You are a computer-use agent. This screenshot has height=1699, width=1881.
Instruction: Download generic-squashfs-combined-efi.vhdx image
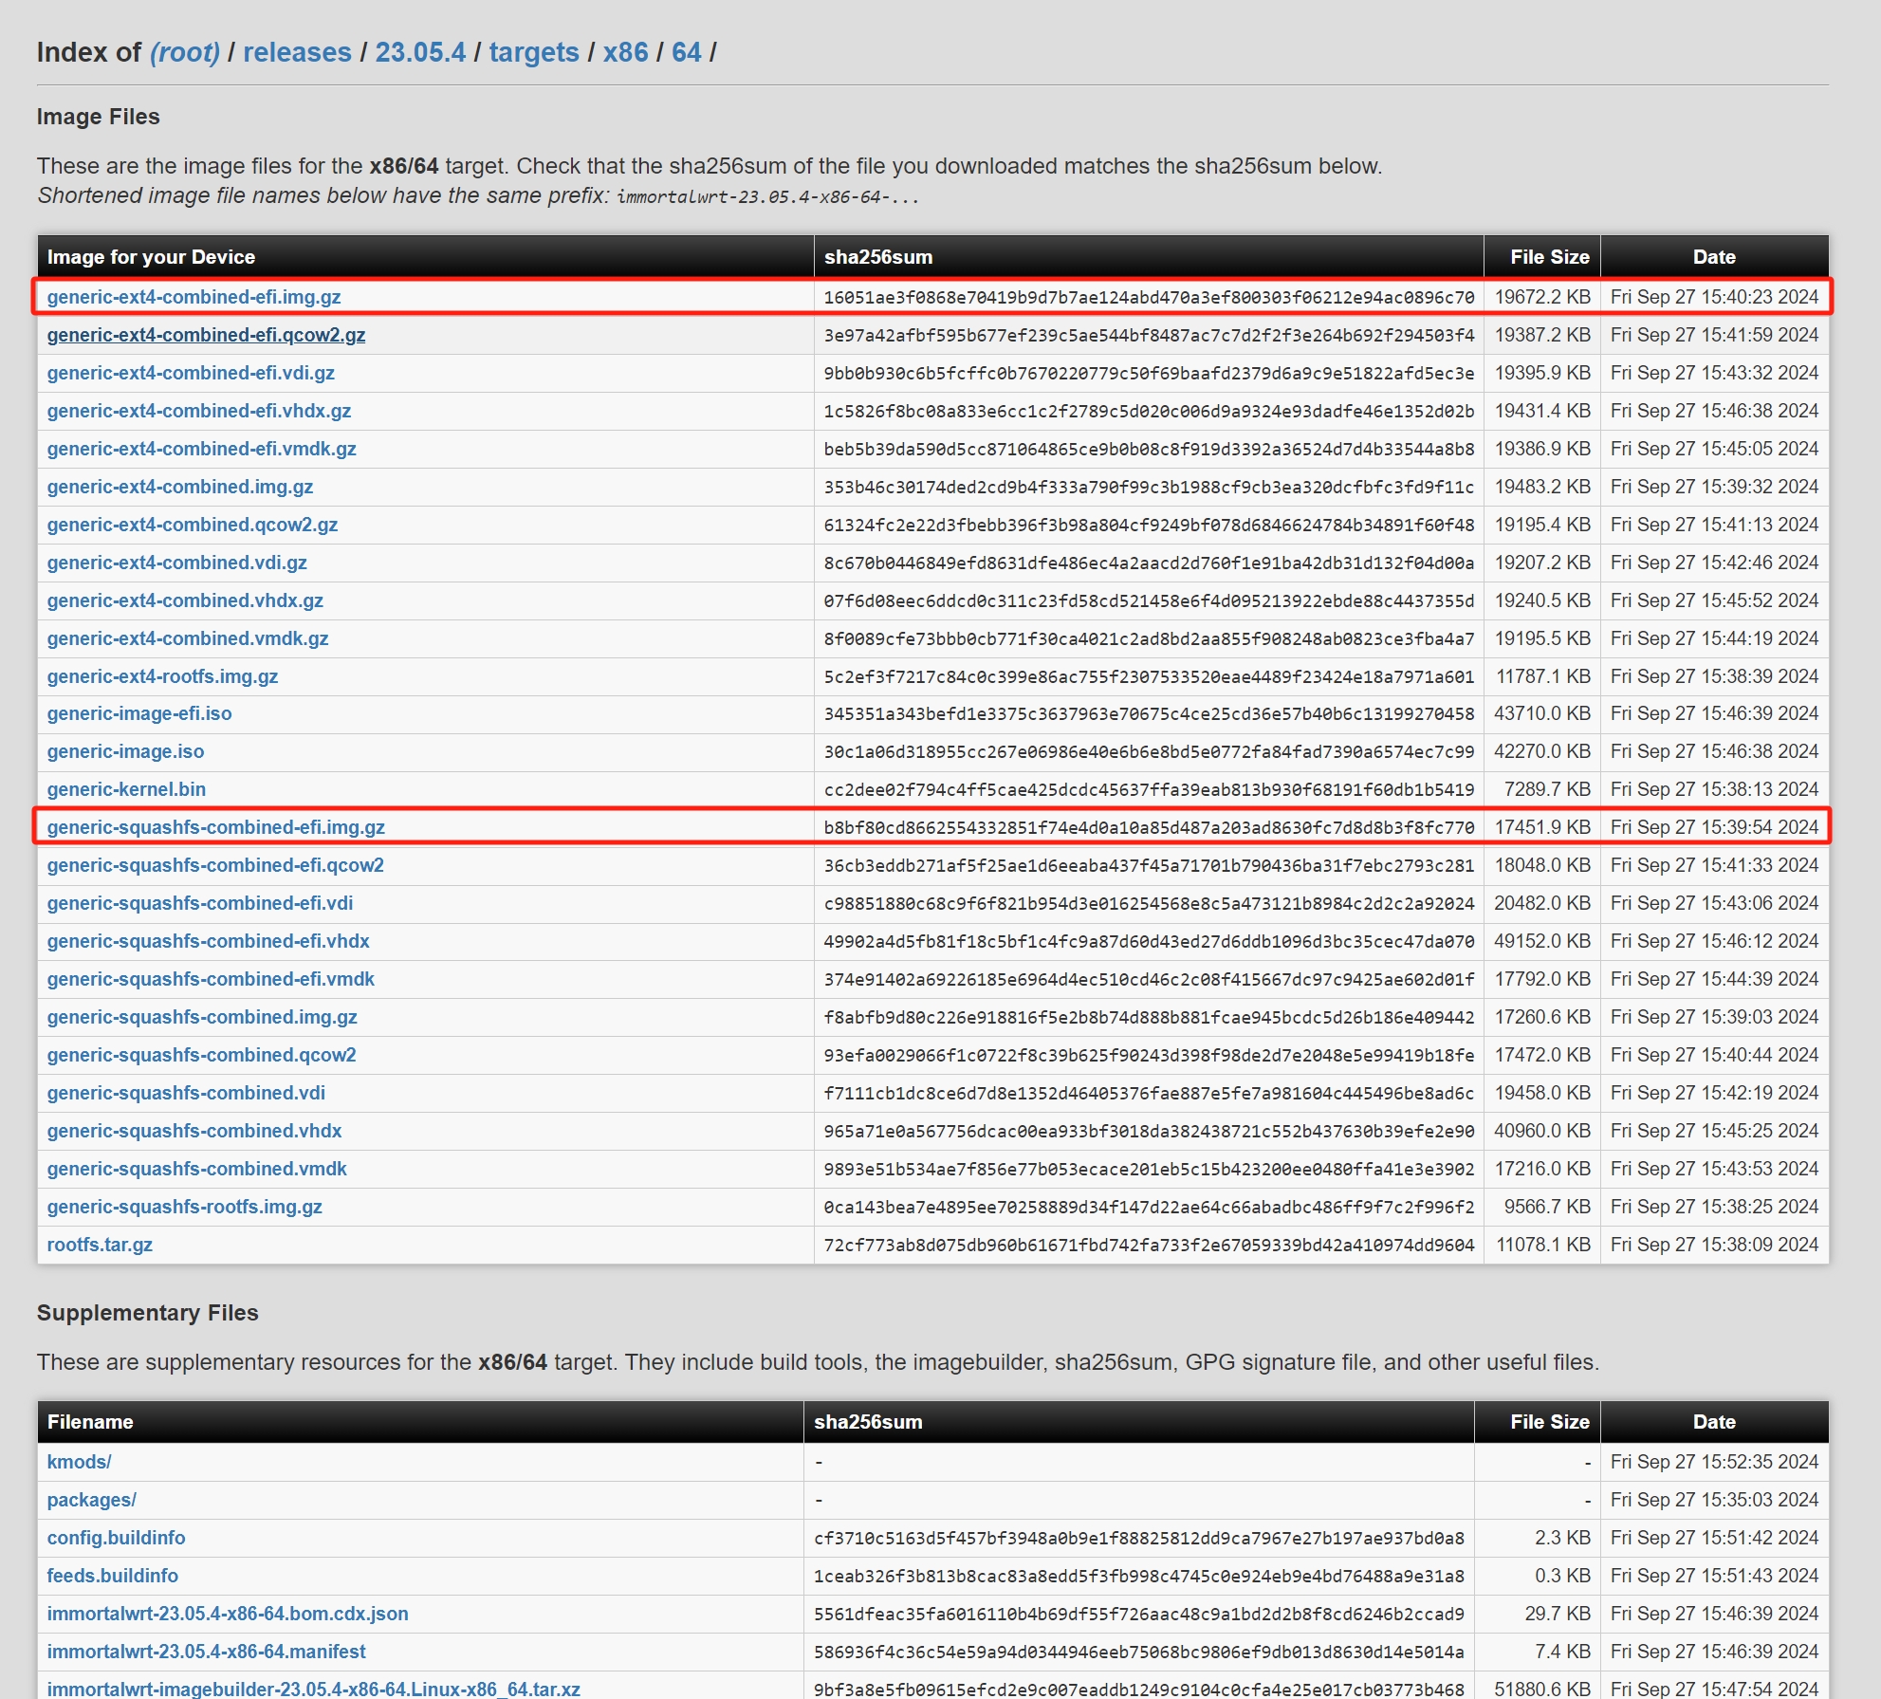click(208, 941)
